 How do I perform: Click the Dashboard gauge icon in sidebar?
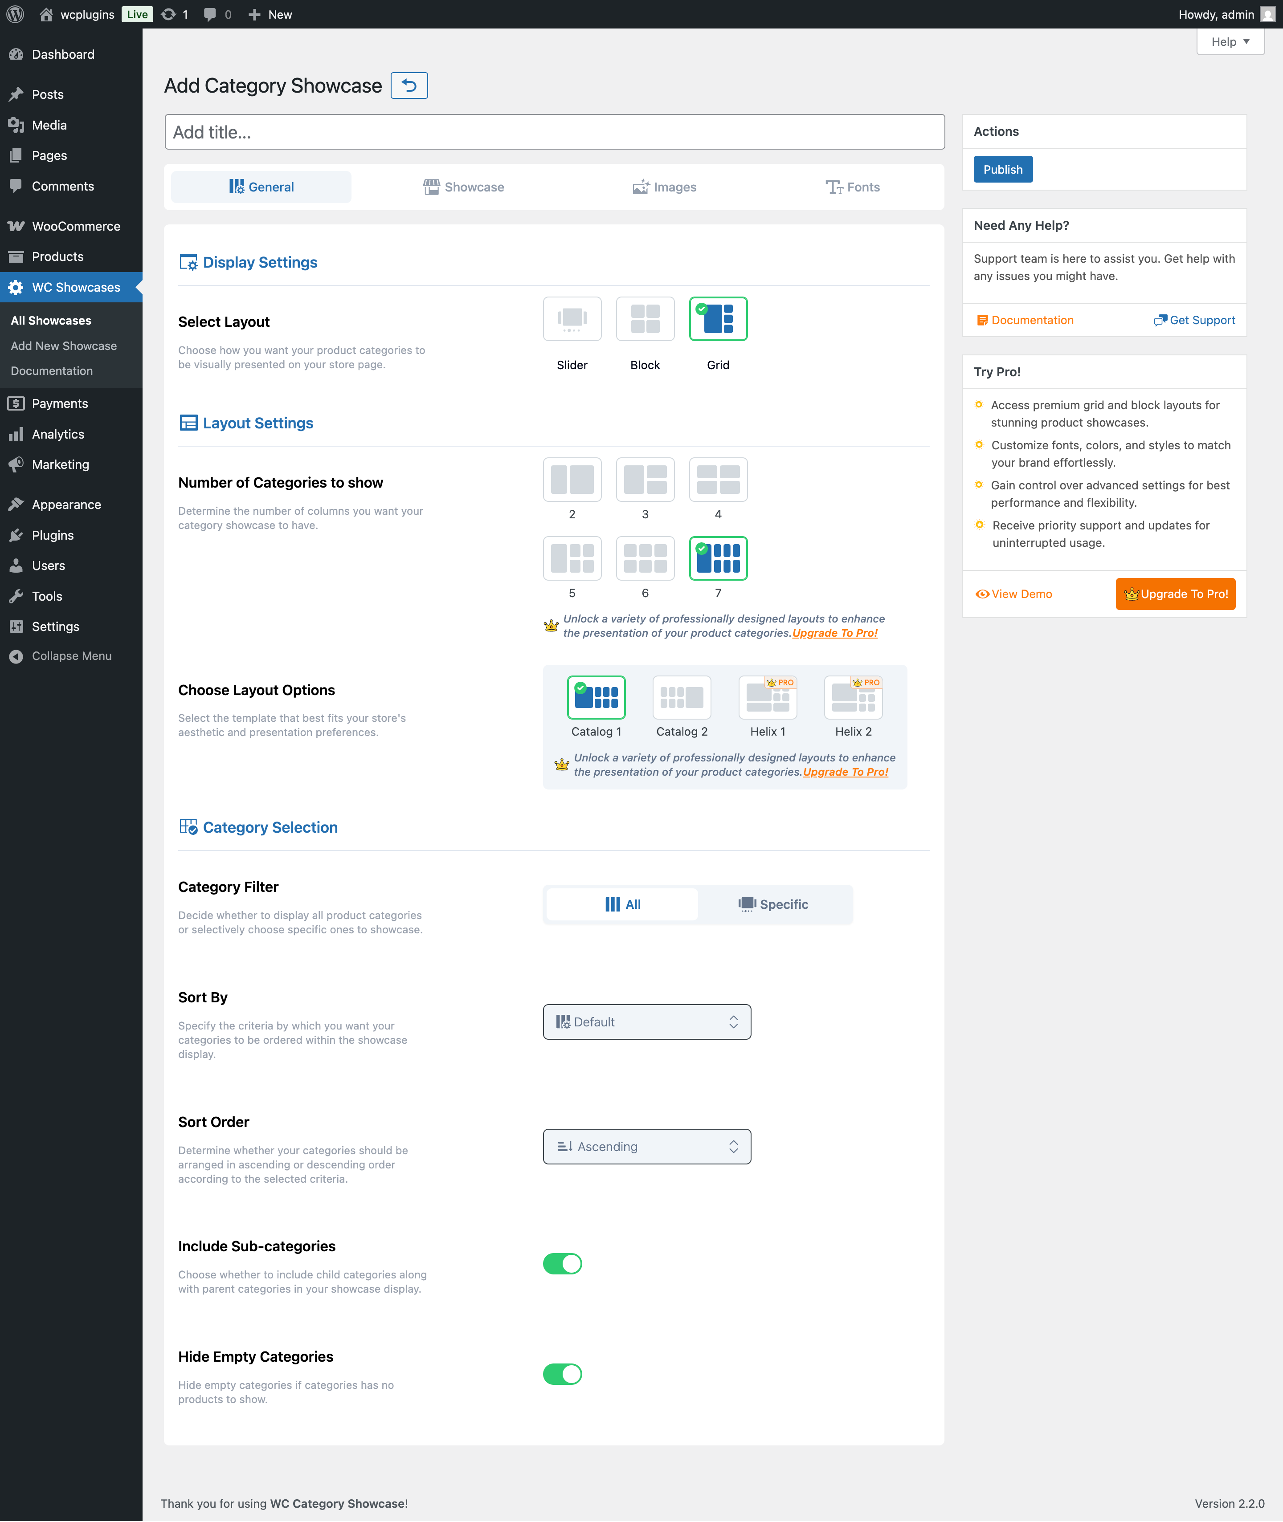pos(16,54)
